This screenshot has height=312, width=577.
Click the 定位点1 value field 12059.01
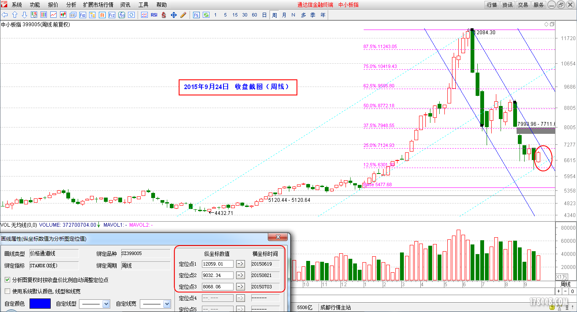click(218, 264)
